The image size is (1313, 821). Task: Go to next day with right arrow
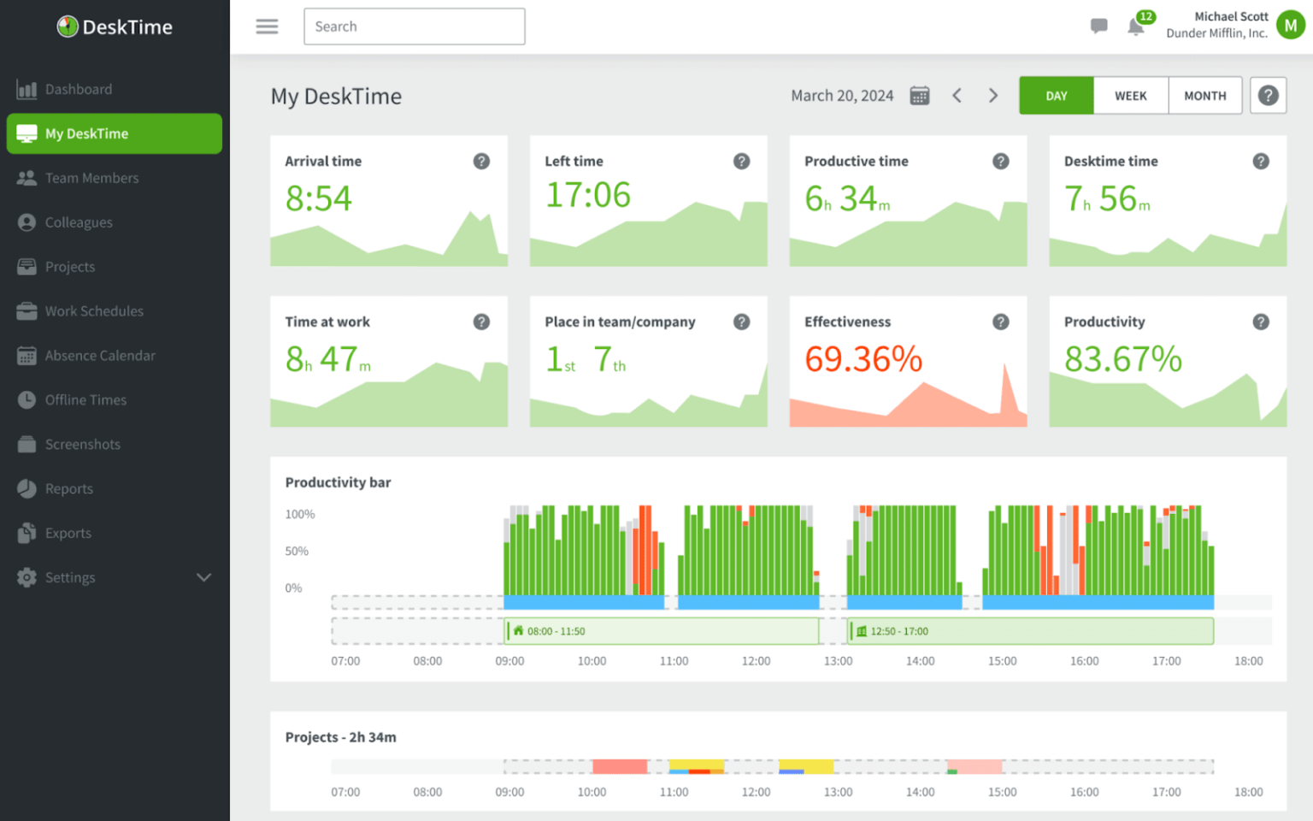(x=992, y=95)
